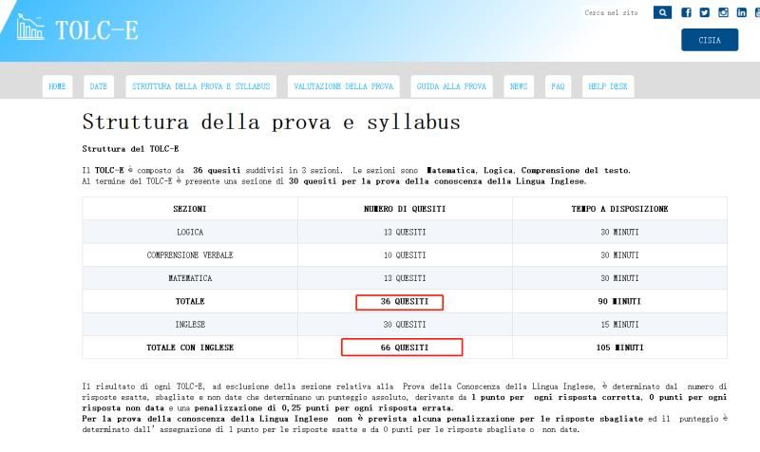
Task: Click the '66 QUESITI' cell
Action: tap(405, 348)
